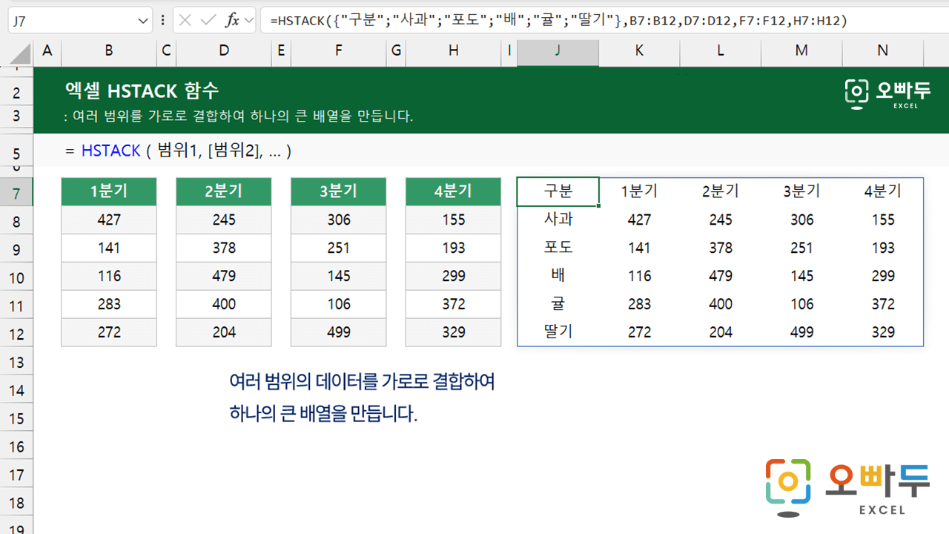Click cell M10 with value 145

click(801, 276)
